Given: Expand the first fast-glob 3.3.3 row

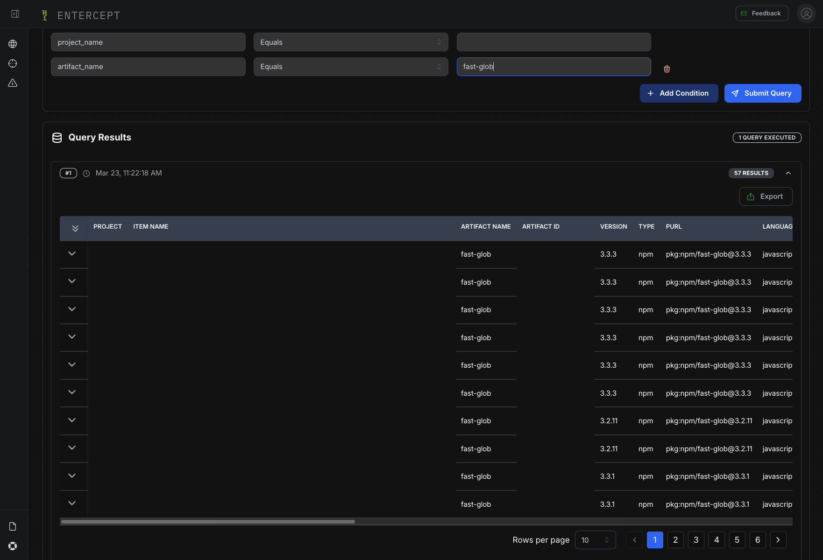Looking at the screenshot, I should pyautogui.click(x=72, y=253).
